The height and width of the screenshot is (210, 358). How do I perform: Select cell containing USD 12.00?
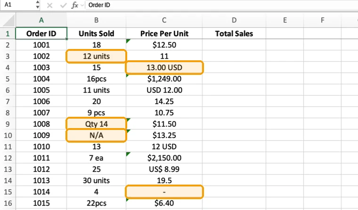pos(164,90)
